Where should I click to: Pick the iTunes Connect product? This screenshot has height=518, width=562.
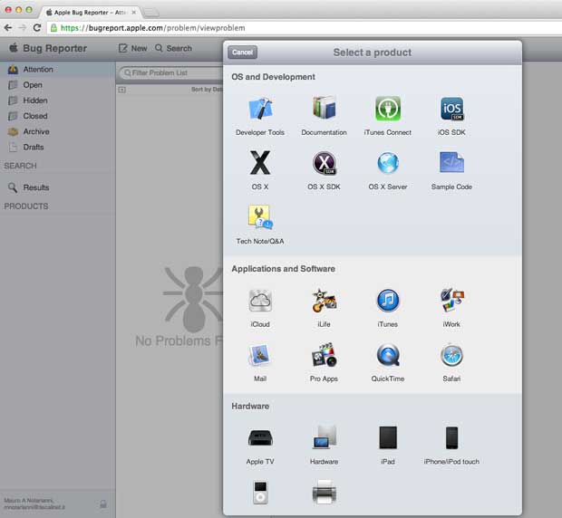[x=388, y=109]
